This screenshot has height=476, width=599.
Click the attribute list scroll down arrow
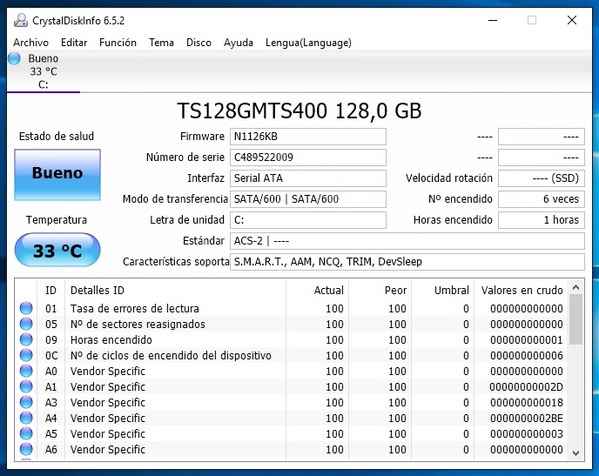(x=576, y=453)
